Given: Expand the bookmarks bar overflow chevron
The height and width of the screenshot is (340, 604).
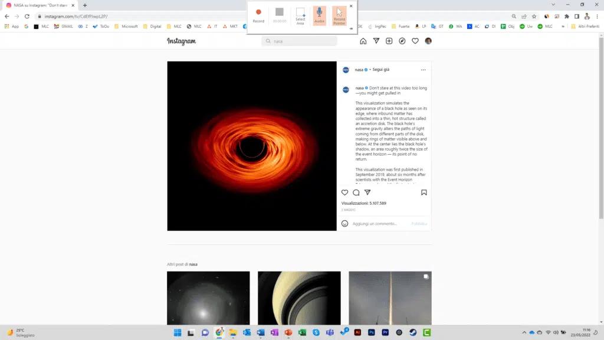Looking at the screenshot, I should 563,27.
